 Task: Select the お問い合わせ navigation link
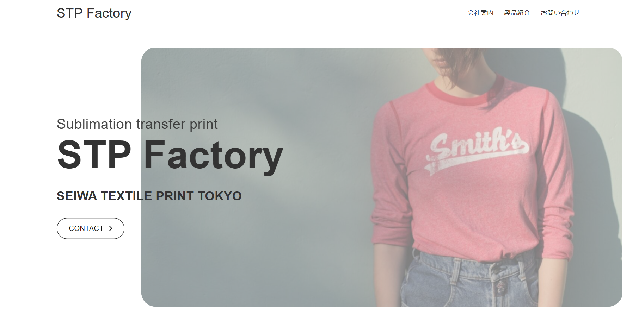pyautogui.click(x=560, y=13)
